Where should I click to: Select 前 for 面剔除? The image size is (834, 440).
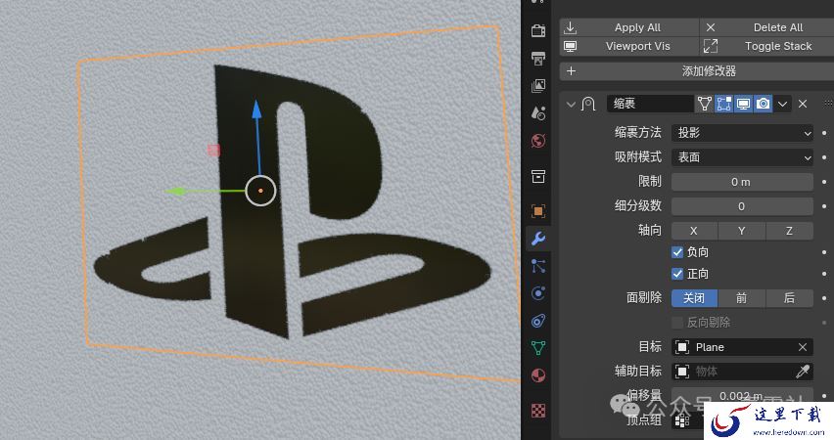click(x=742, y=298)
